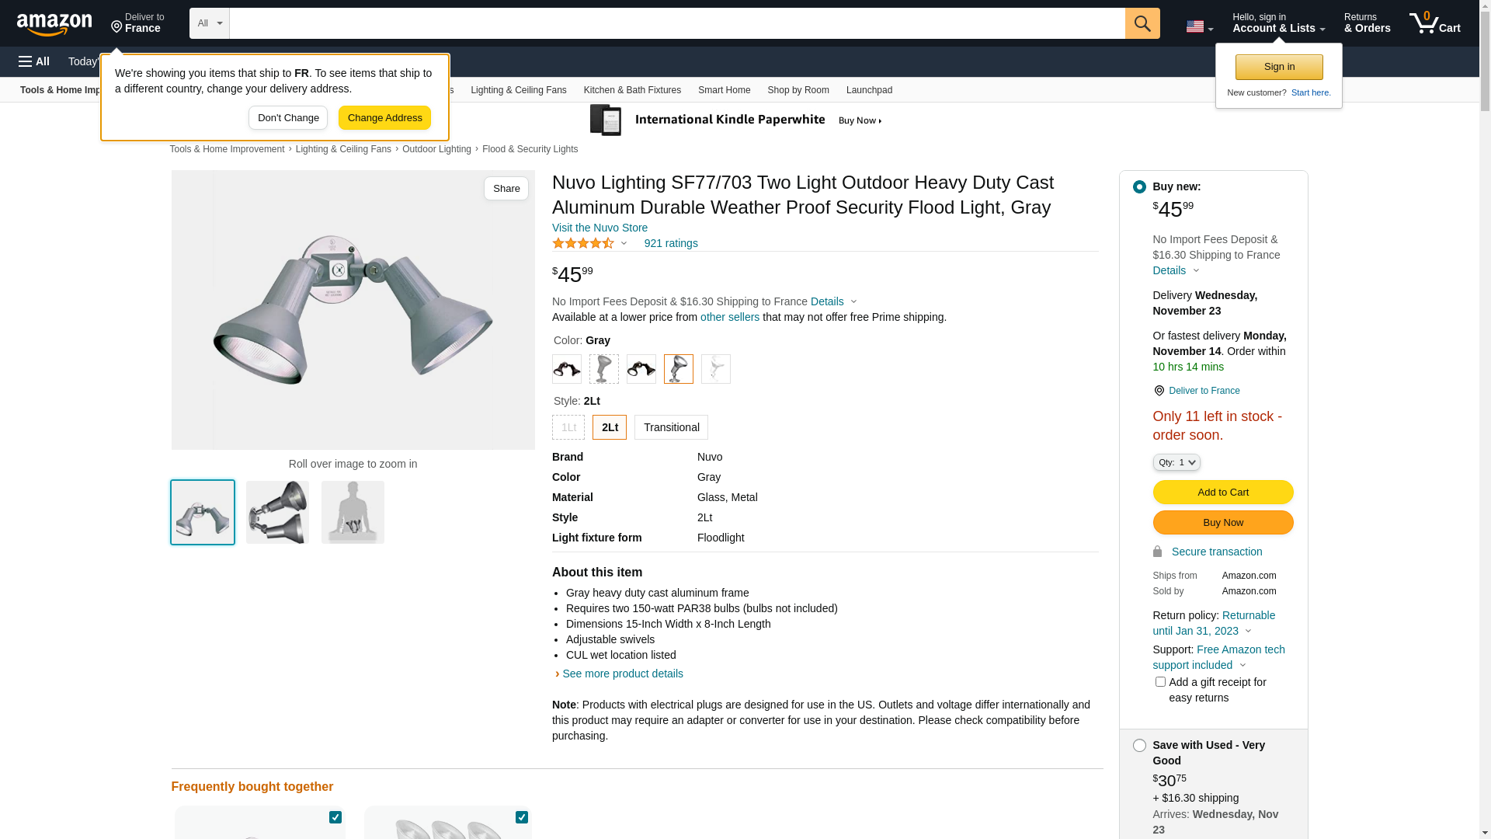
Task: Click the Add to Cart button
Action: (x=1222, y=493)
